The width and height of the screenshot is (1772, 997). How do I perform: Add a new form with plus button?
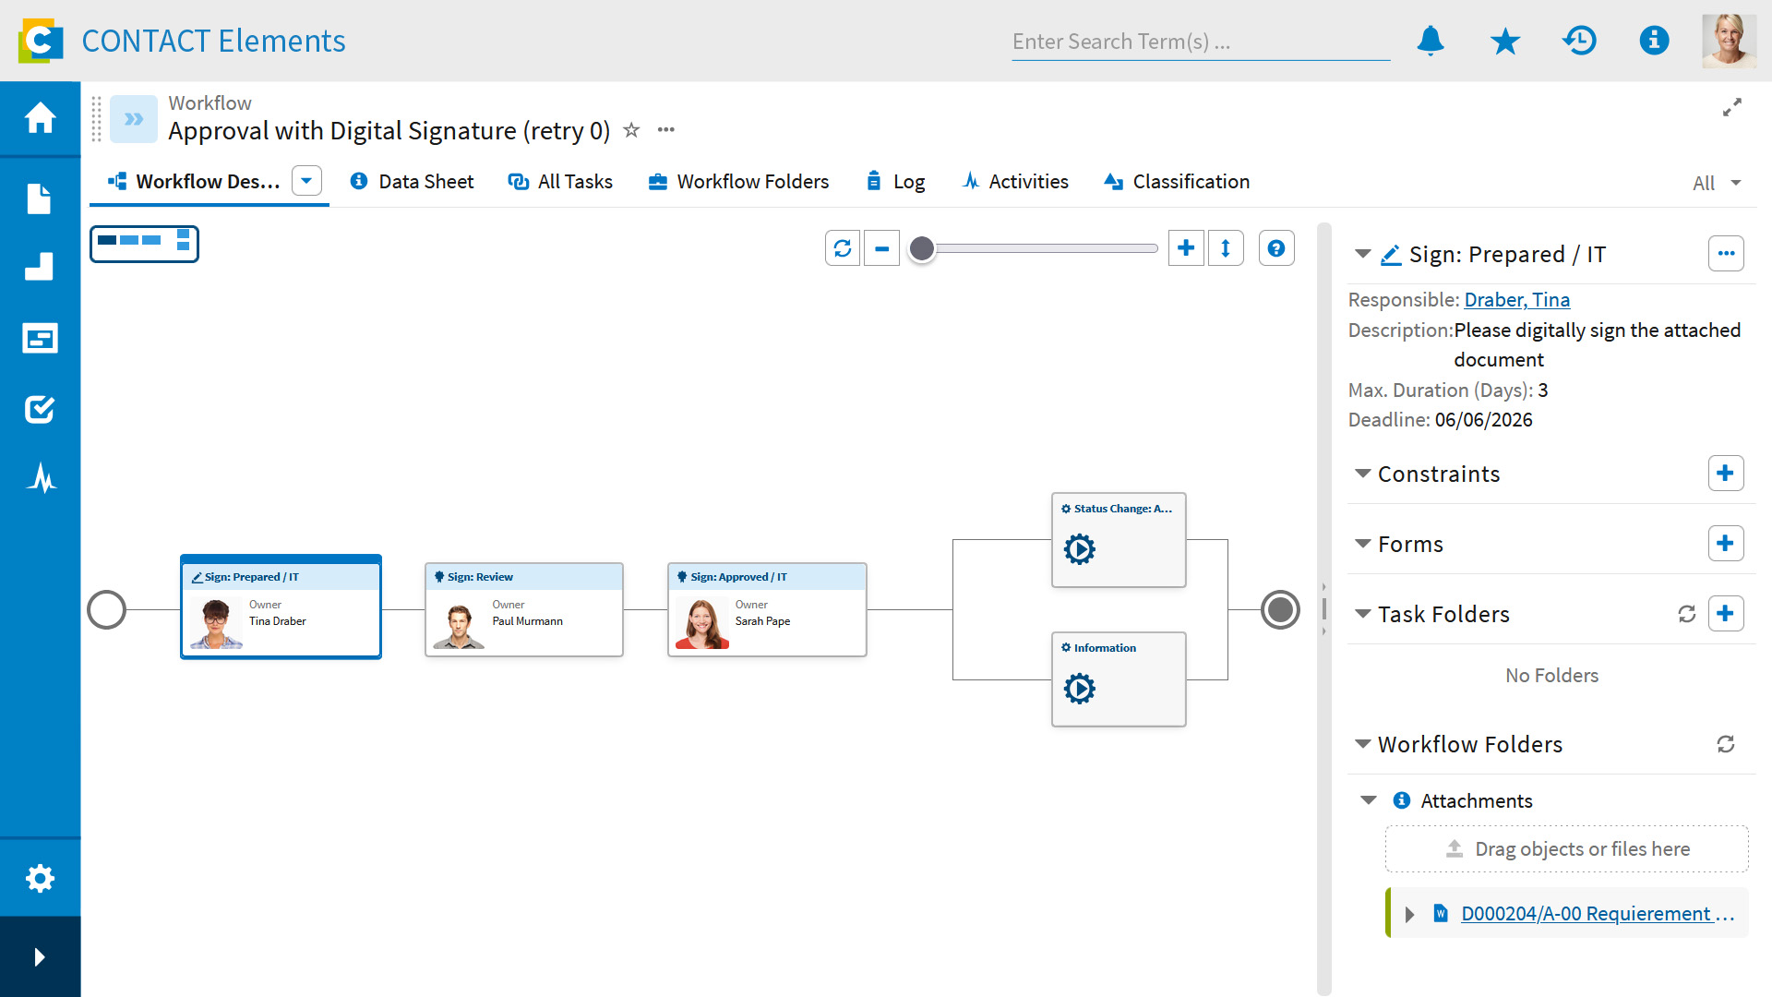click(x=1725, y=544)
